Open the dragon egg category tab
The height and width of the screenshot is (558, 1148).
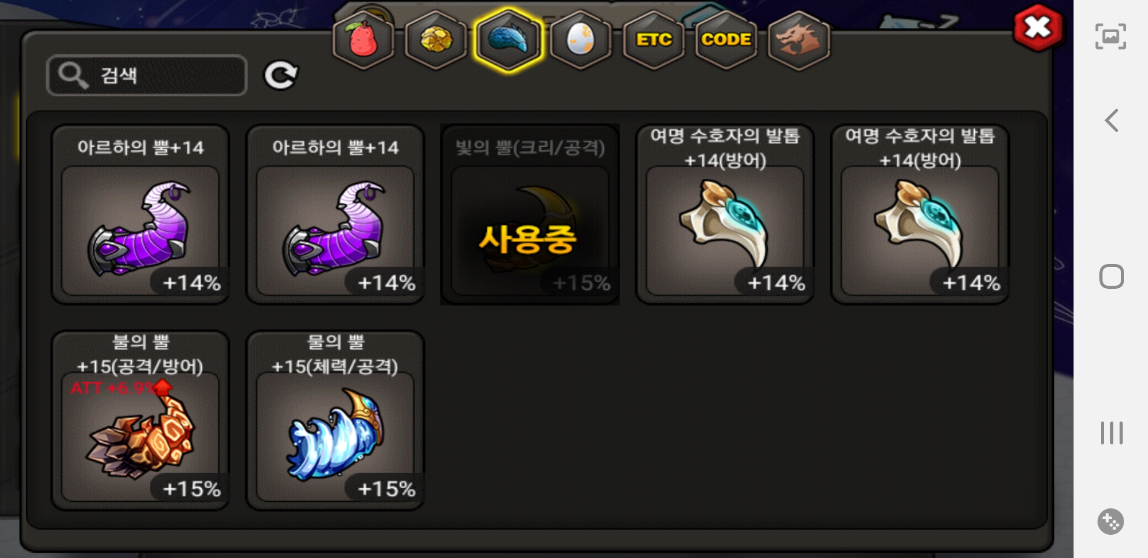pyautogui.click(x=581, y=40)
